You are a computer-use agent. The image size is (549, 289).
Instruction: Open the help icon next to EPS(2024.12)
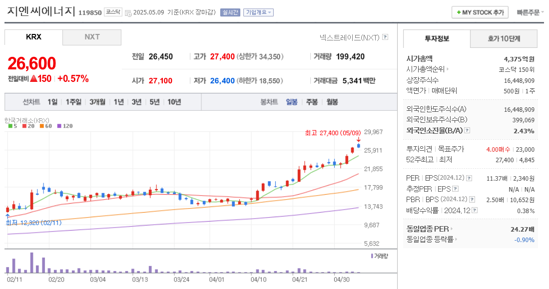[x=469, y=179]
